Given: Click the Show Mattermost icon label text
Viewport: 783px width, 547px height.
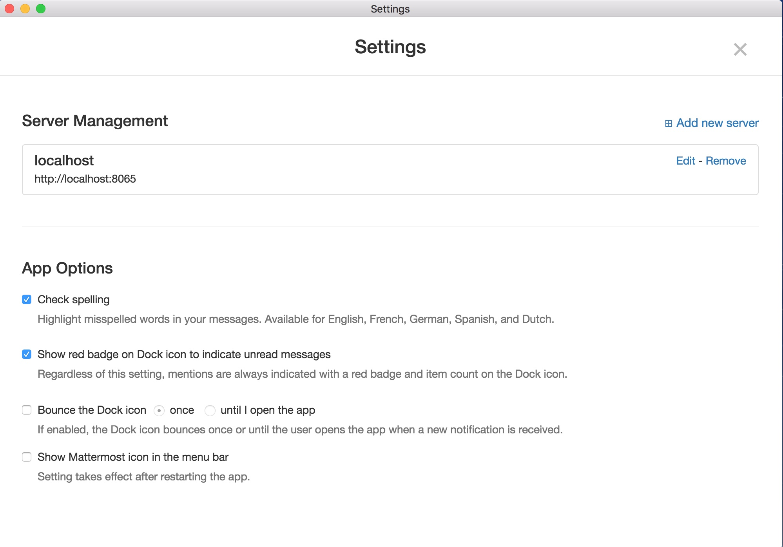Looking at the screenshot, I should tap(133, 457).
